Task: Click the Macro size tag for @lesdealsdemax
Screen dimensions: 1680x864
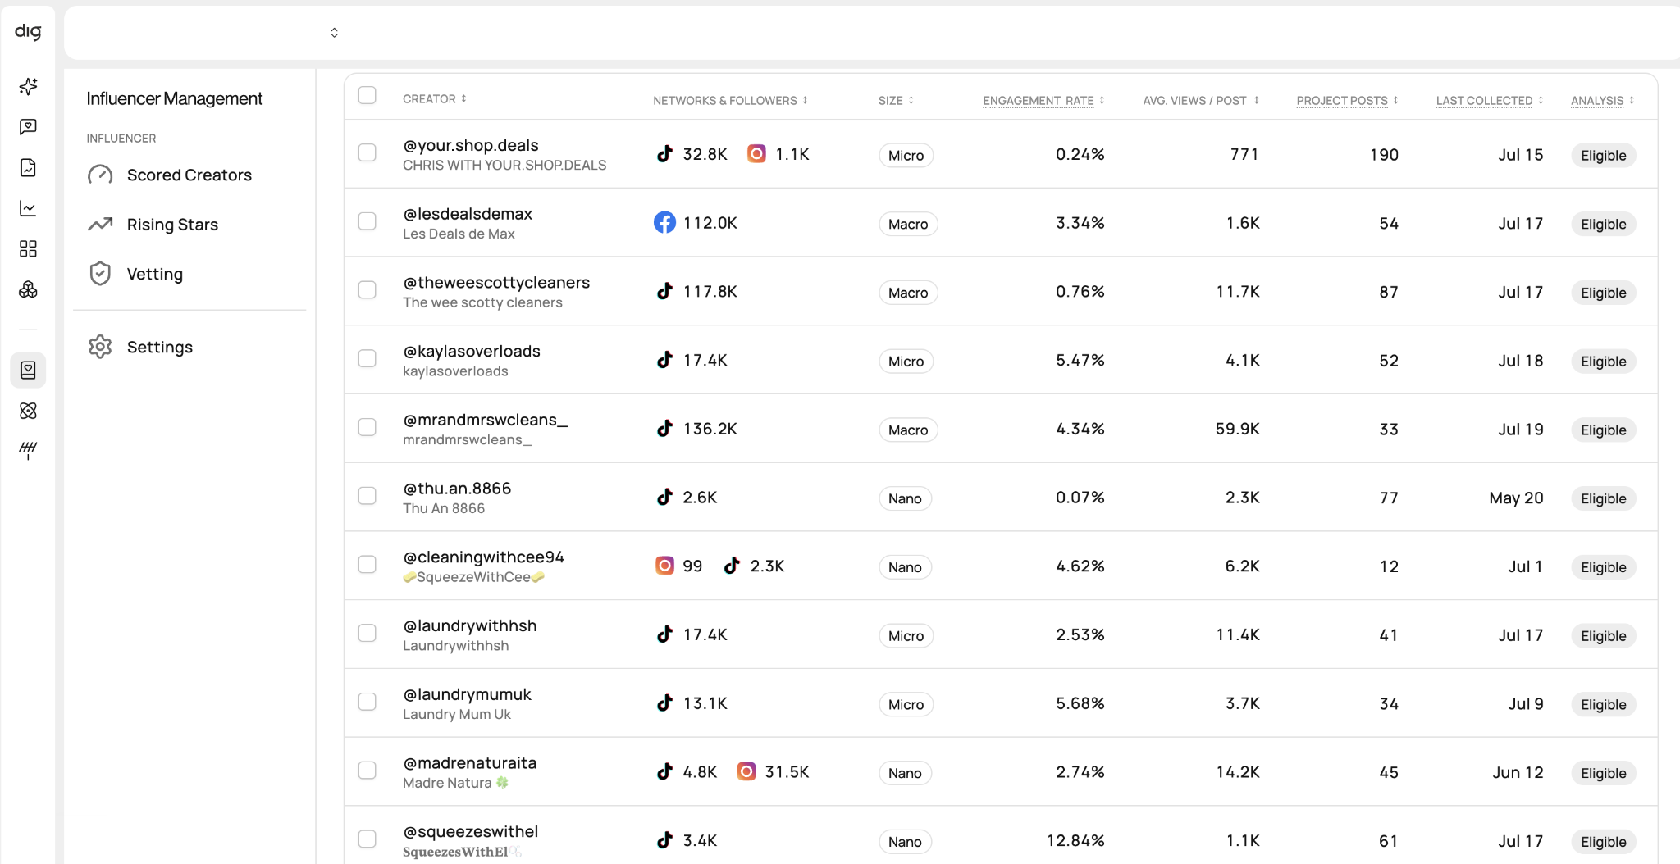Action: coord(908,224)
